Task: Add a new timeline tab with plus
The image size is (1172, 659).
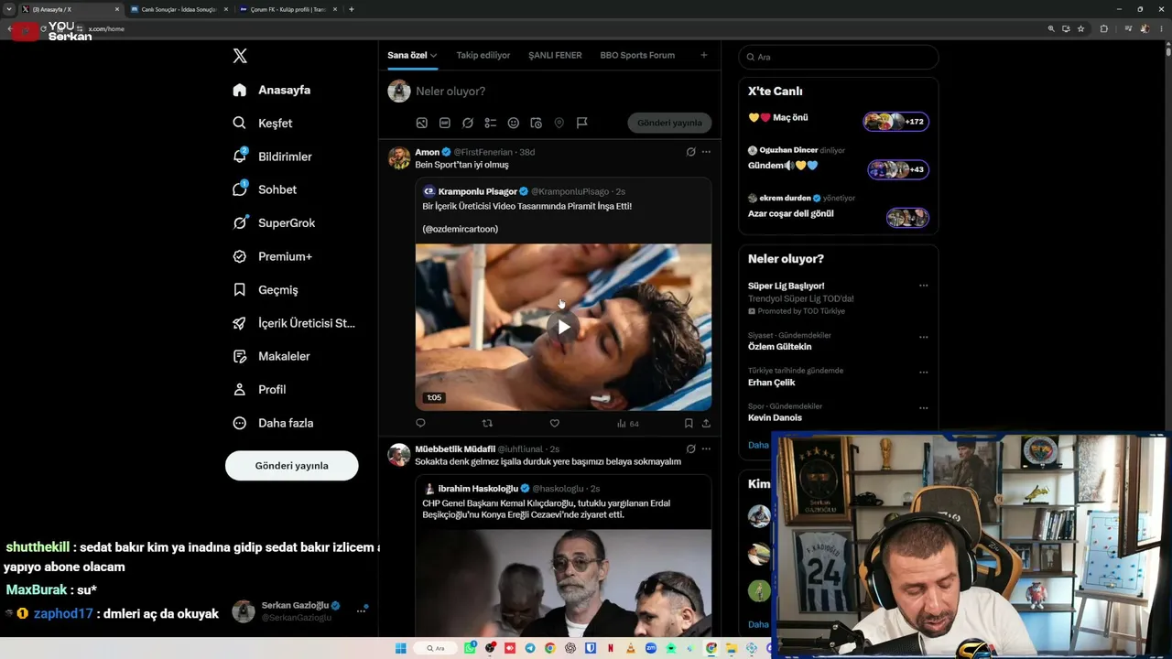Action: click(x=704, y=55)
